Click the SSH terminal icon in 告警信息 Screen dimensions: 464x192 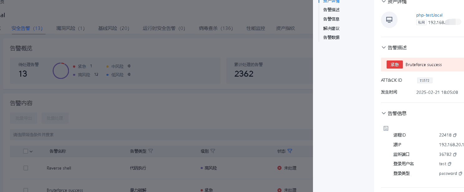tap(386, 128)
